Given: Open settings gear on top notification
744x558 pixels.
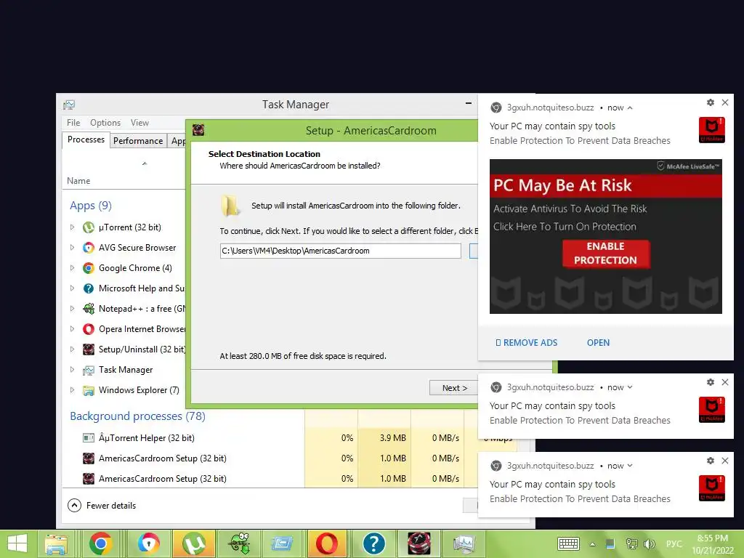Looking at the screenshot, I should tap(711, 102).
